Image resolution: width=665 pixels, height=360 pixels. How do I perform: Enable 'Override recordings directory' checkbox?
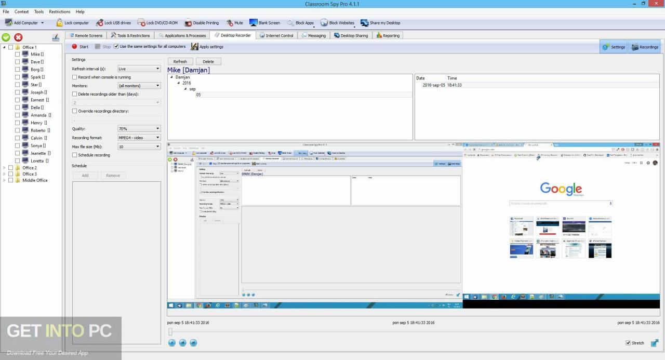click(x=74, y=111)
